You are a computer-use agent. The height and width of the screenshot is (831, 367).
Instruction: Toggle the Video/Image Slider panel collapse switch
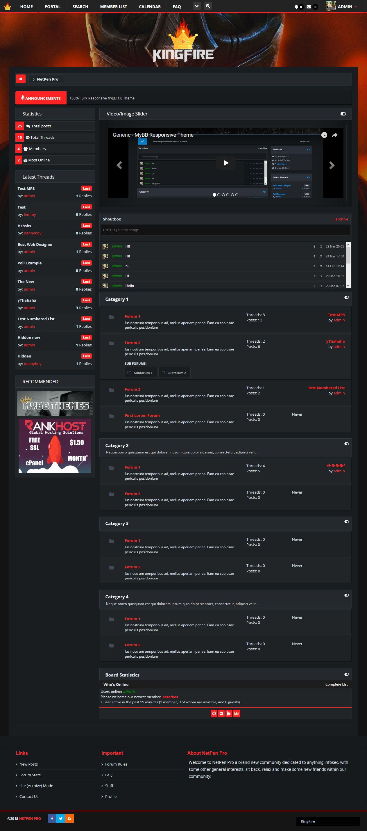click(343, 114)
